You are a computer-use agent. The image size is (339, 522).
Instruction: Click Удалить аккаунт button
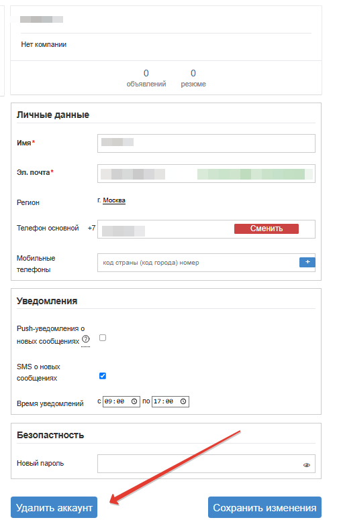(54, 507)
